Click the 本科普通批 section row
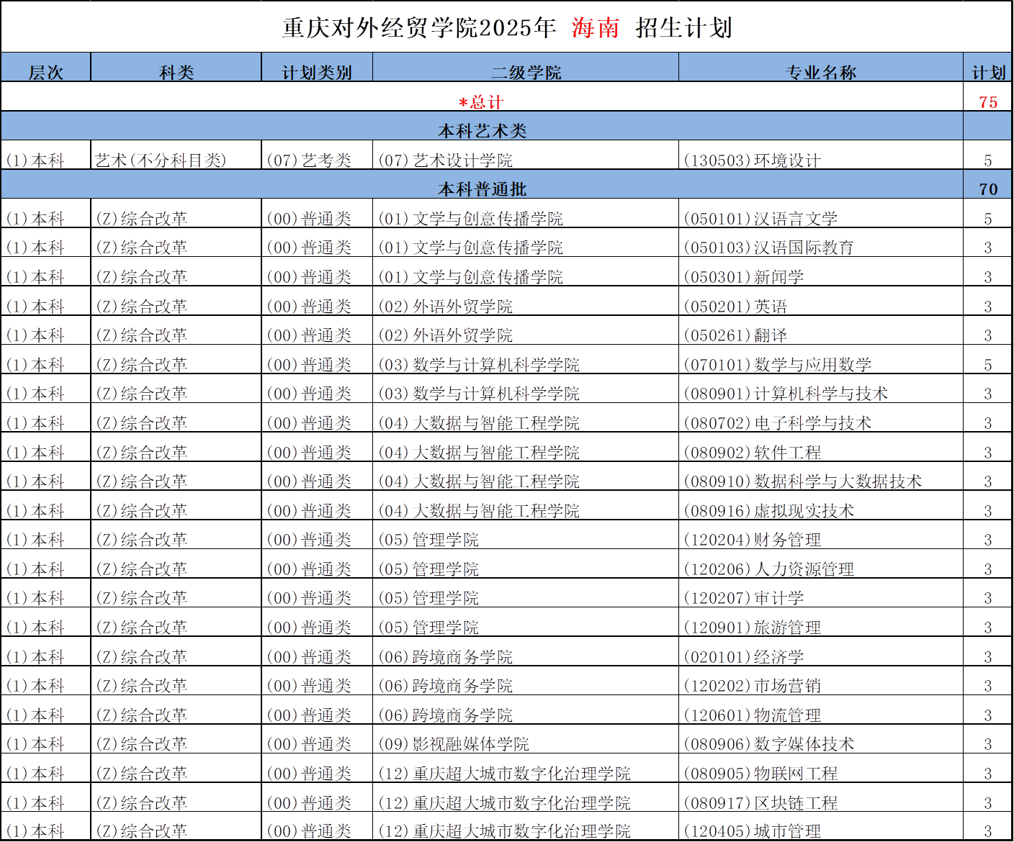 pos(482,189)
